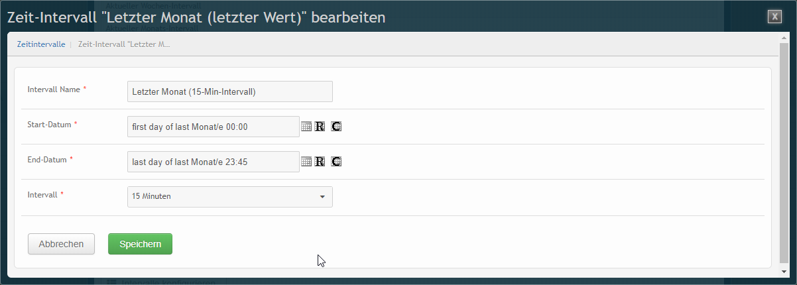The width and height of the screenshot is (797, 285).
Task: Click the R icon beside End-Datum
Action: [x=320, y=161]
